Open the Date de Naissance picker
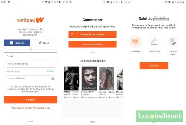This screenshot has width=186, height=125. point(29,78)
